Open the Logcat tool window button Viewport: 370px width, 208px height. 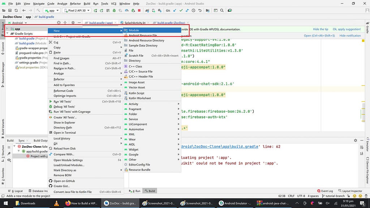pyautogui.click(x=15, y=191)
